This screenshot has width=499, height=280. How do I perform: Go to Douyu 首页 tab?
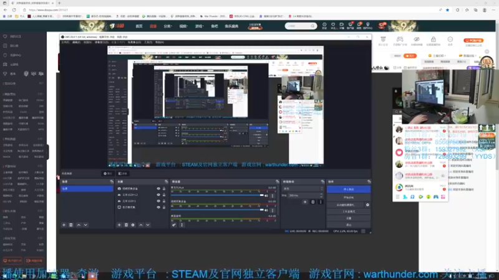pos(139,26)
